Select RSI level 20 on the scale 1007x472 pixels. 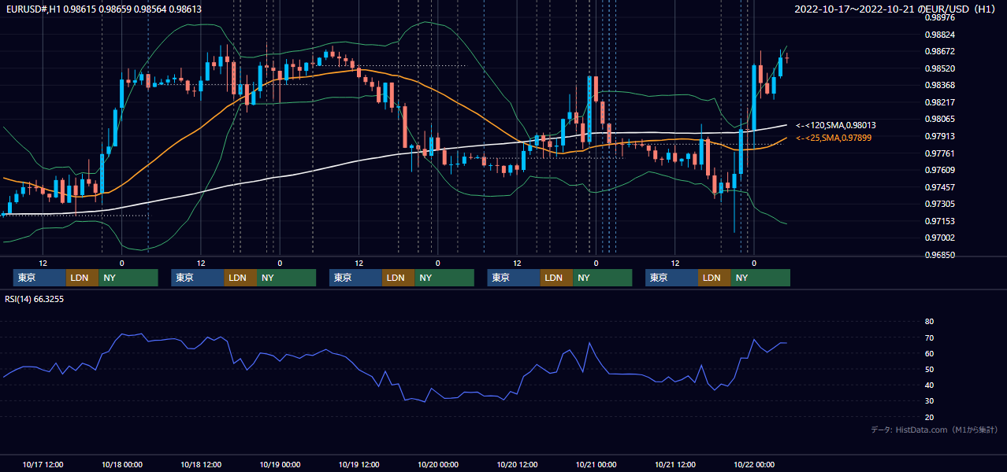point(929,417)
